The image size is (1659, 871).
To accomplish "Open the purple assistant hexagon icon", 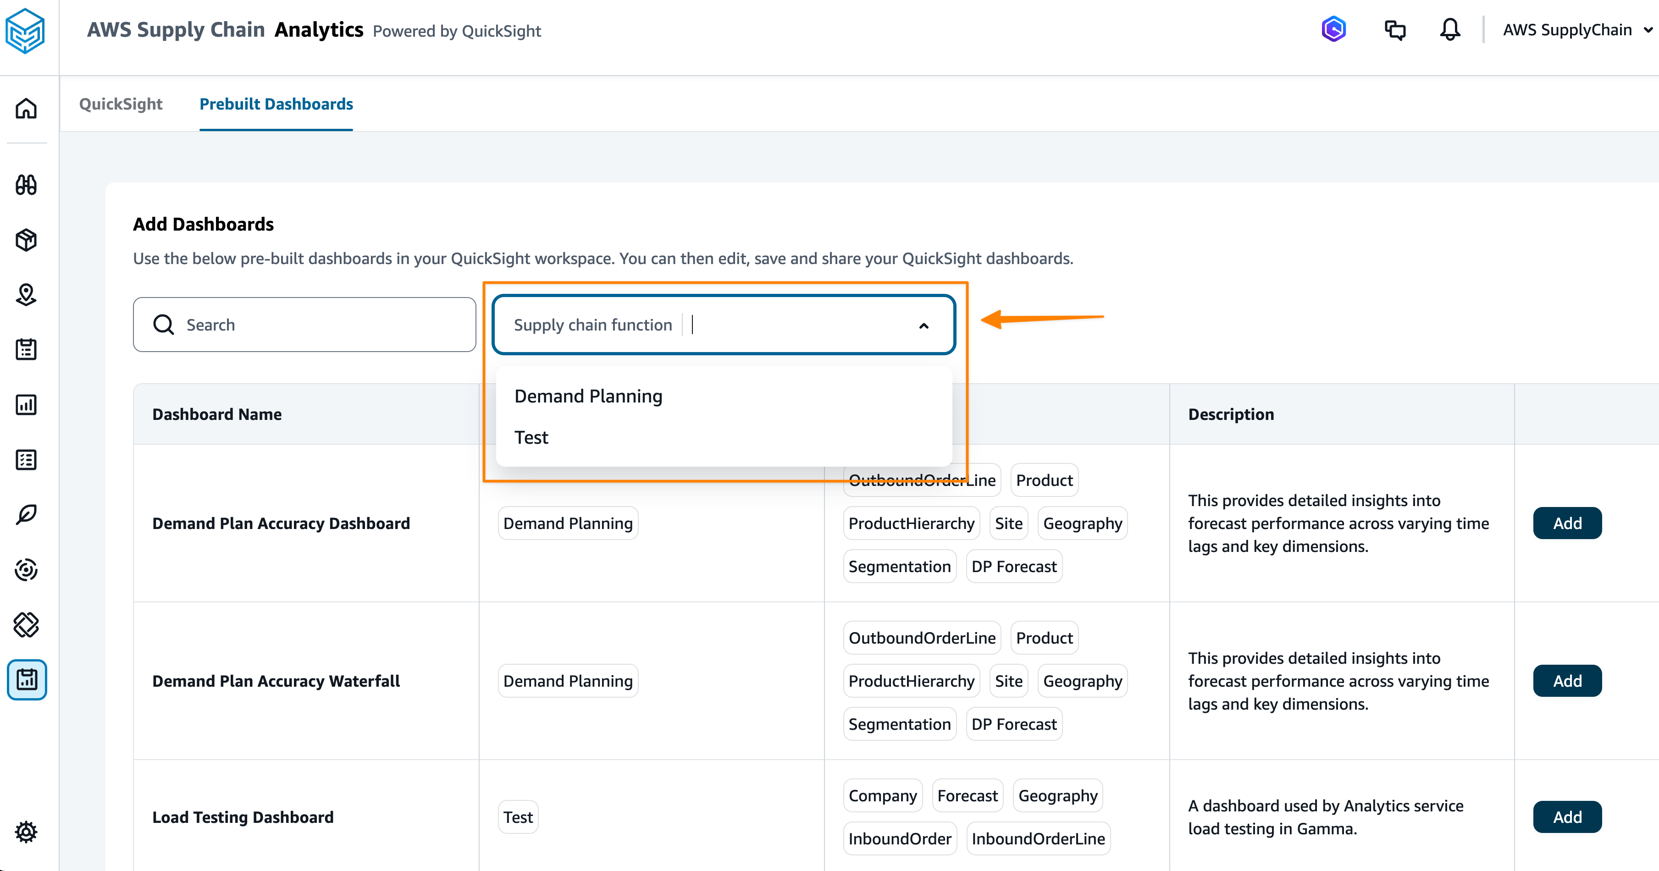I will (x=1333, y=30).
